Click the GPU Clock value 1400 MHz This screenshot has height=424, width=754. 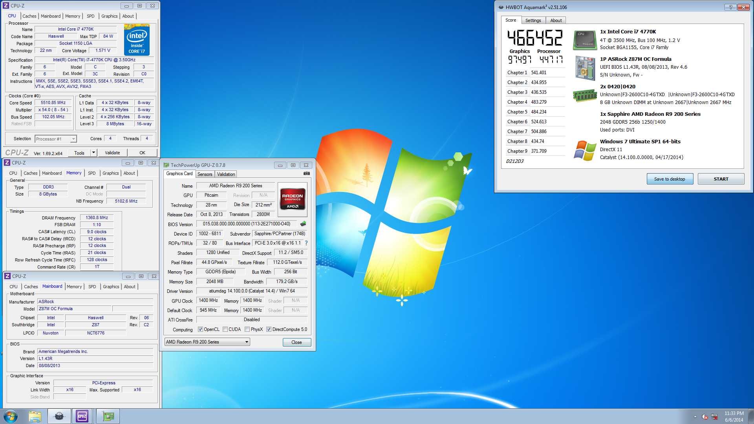pyautogui.click(x=209, y=300)
